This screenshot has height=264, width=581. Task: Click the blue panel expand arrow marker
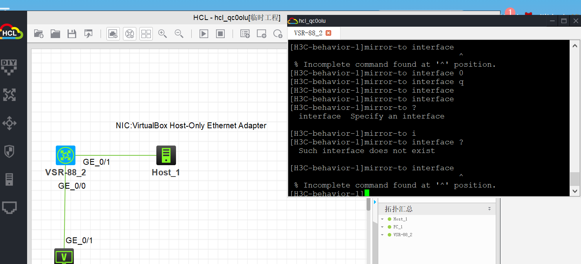click(375, 202)
